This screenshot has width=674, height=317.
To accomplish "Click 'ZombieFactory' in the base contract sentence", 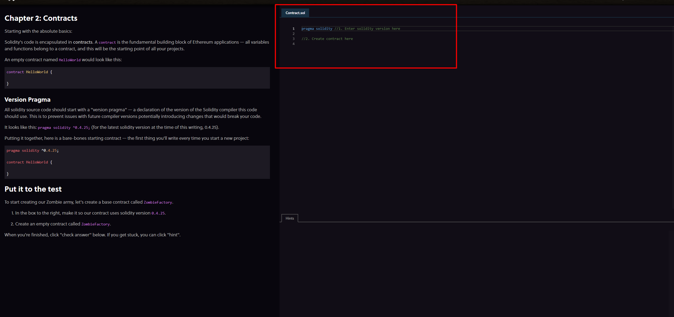I will pyautogui.click(x=158, y=202).
